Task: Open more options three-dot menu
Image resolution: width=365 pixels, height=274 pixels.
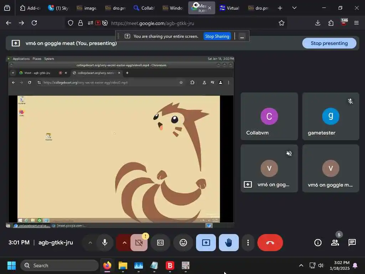Action: point(248,243)
